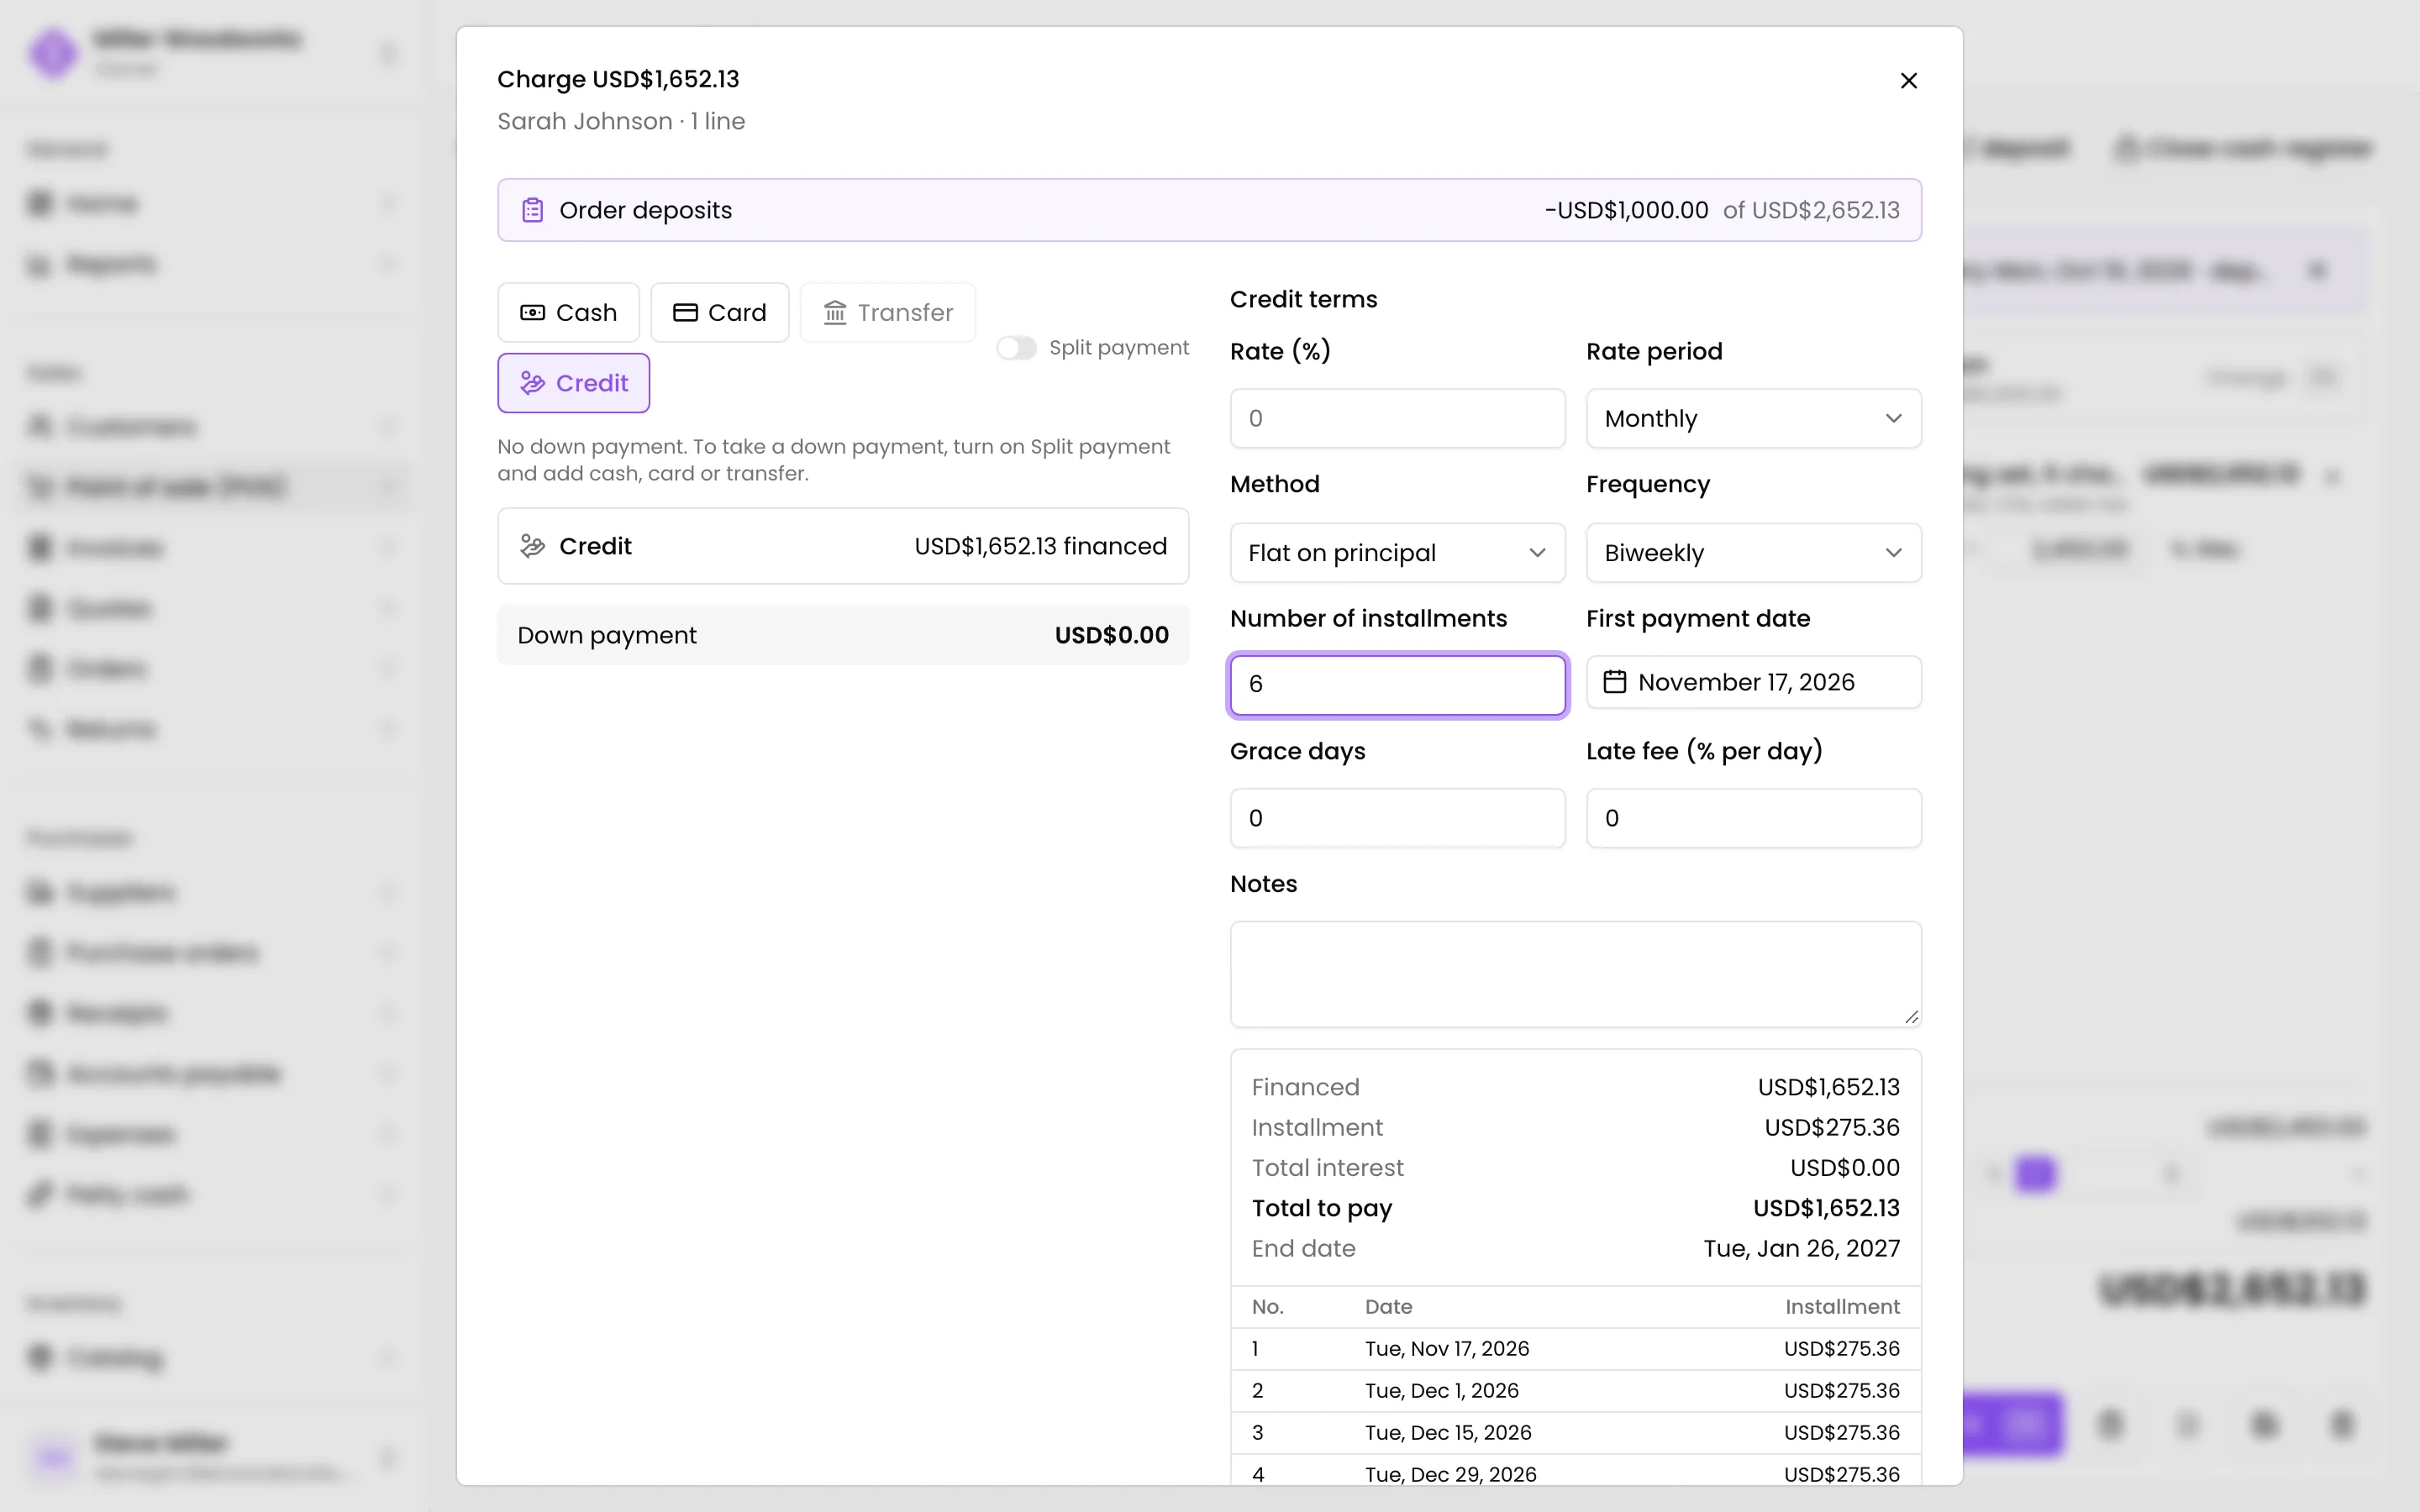Open the Method dropdown Flat on principal
The width and height of the screenshot is (2420, 1512).
pos(1397,553)
